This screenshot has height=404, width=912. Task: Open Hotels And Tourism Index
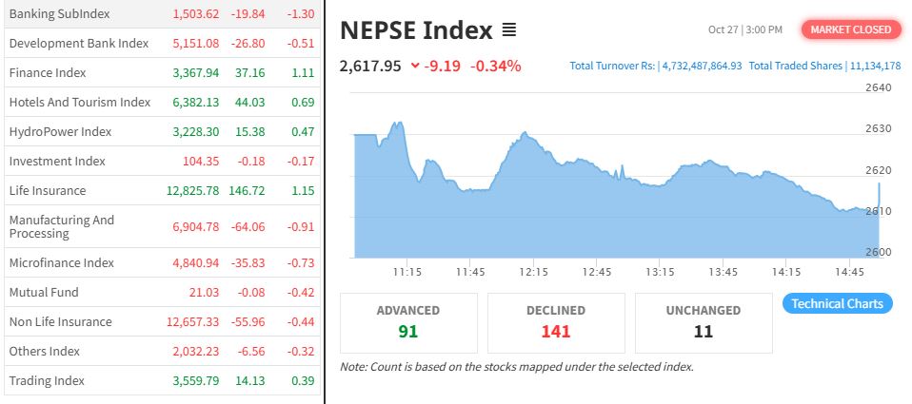[x=80, y=103]
